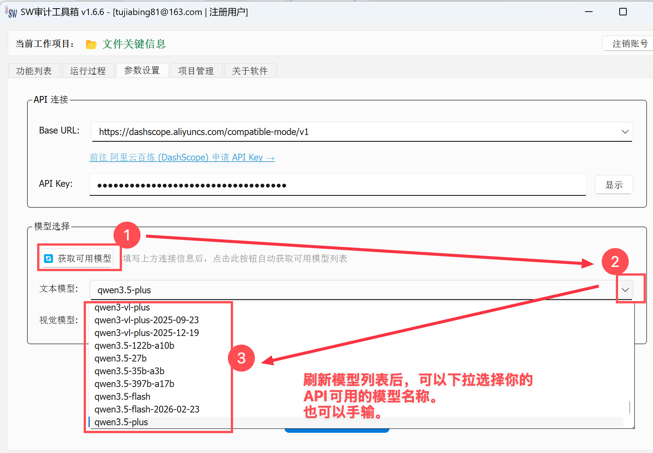Viewport: 653px width, 453px height.
Task: Click the 注销账号 button
Action: click(630, 43)
